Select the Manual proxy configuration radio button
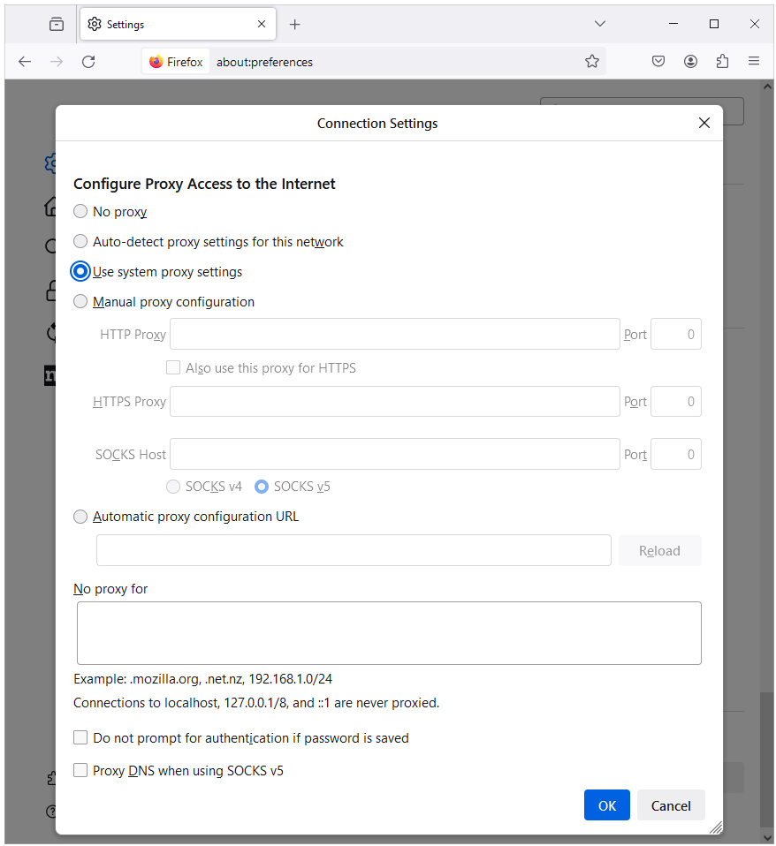This screenshot has width=776, height=846. pos(80,301)
